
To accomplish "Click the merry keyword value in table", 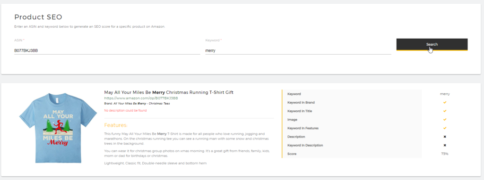I will coord(445,94).
